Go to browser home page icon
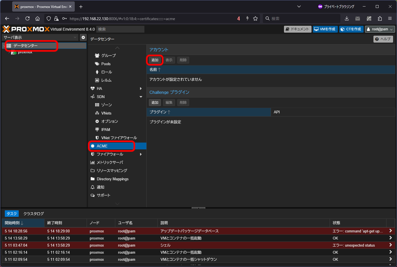The width and height of the screenshot is (397, 267). 37,18
